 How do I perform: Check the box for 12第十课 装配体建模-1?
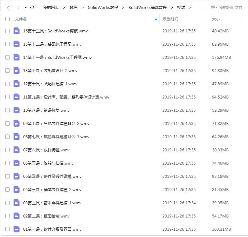coord(7,84)
